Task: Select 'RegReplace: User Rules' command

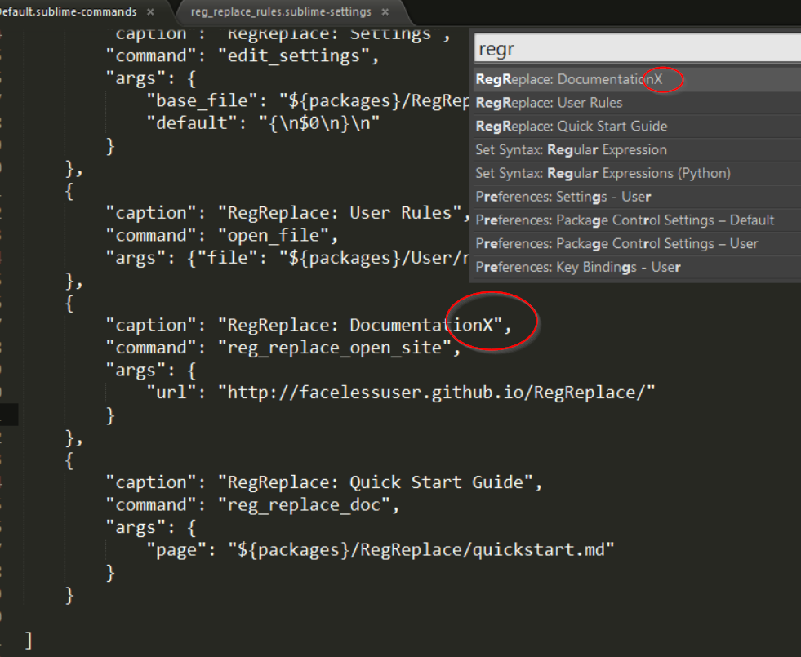Action: 637,103
